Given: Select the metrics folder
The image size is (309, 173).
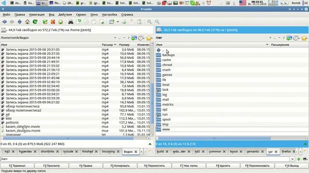Looking at the screenshot, I should pyautogui.click(x=168, y=105).
